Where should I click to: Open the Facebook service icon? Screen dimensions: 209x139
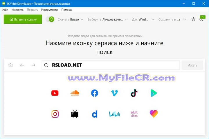95,93
